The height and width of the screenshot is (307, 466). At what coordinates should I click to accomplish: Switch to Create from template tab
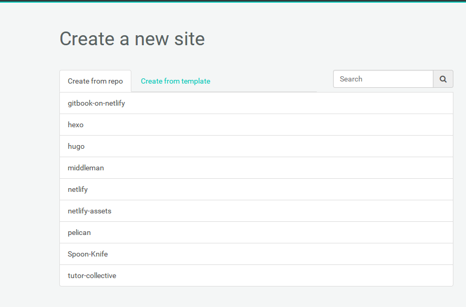coord(175,81)
